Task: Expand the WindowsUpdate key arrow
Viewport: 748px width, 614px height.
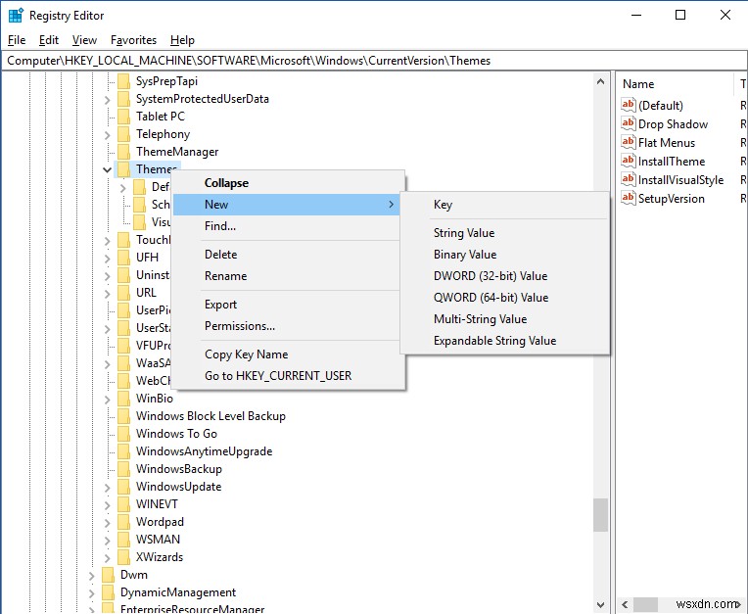Action: pos(108,488)
